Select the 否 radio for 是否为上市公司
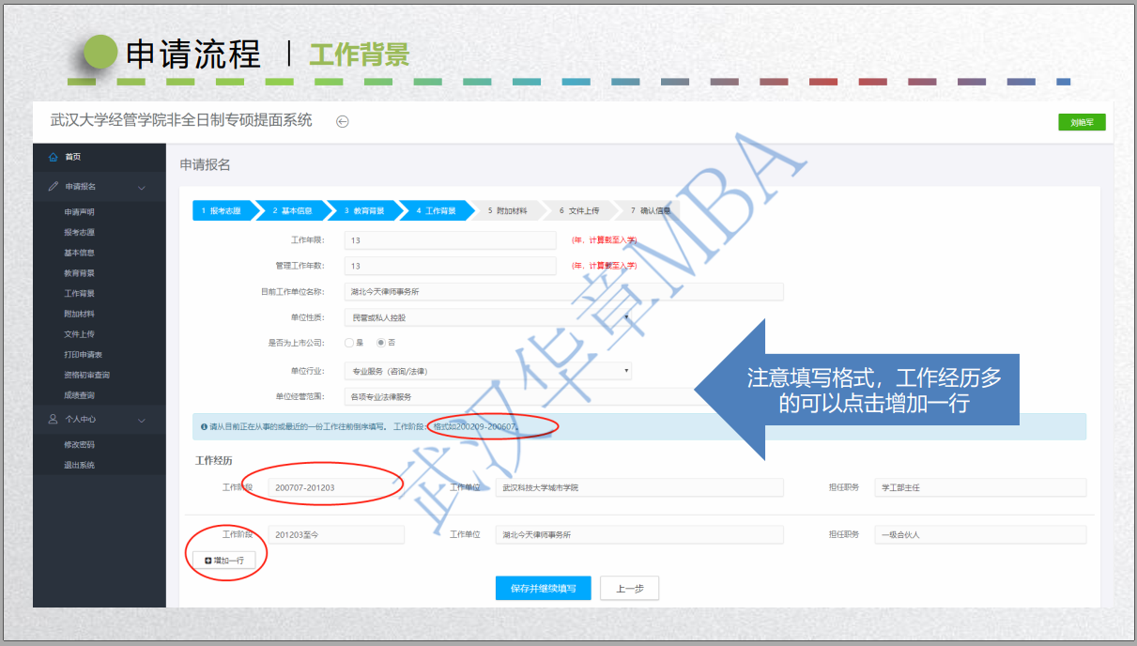The height and width of the screenshot is (646, 1137). [x=381, y=343]
